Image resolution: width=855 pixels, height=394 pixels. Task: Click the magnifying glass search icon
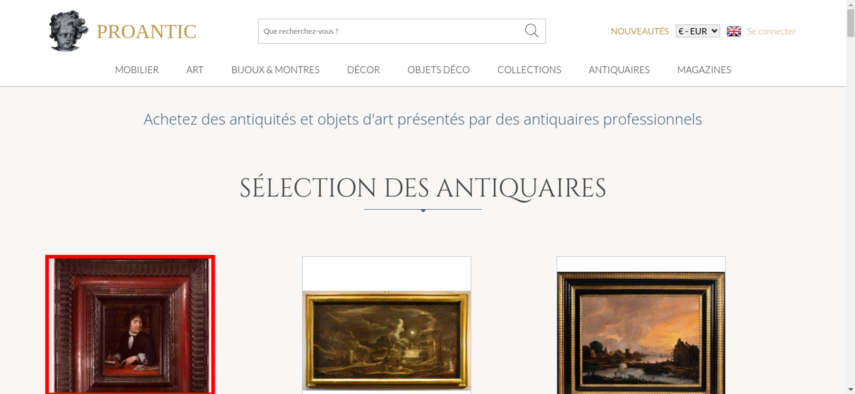(531, 31)
